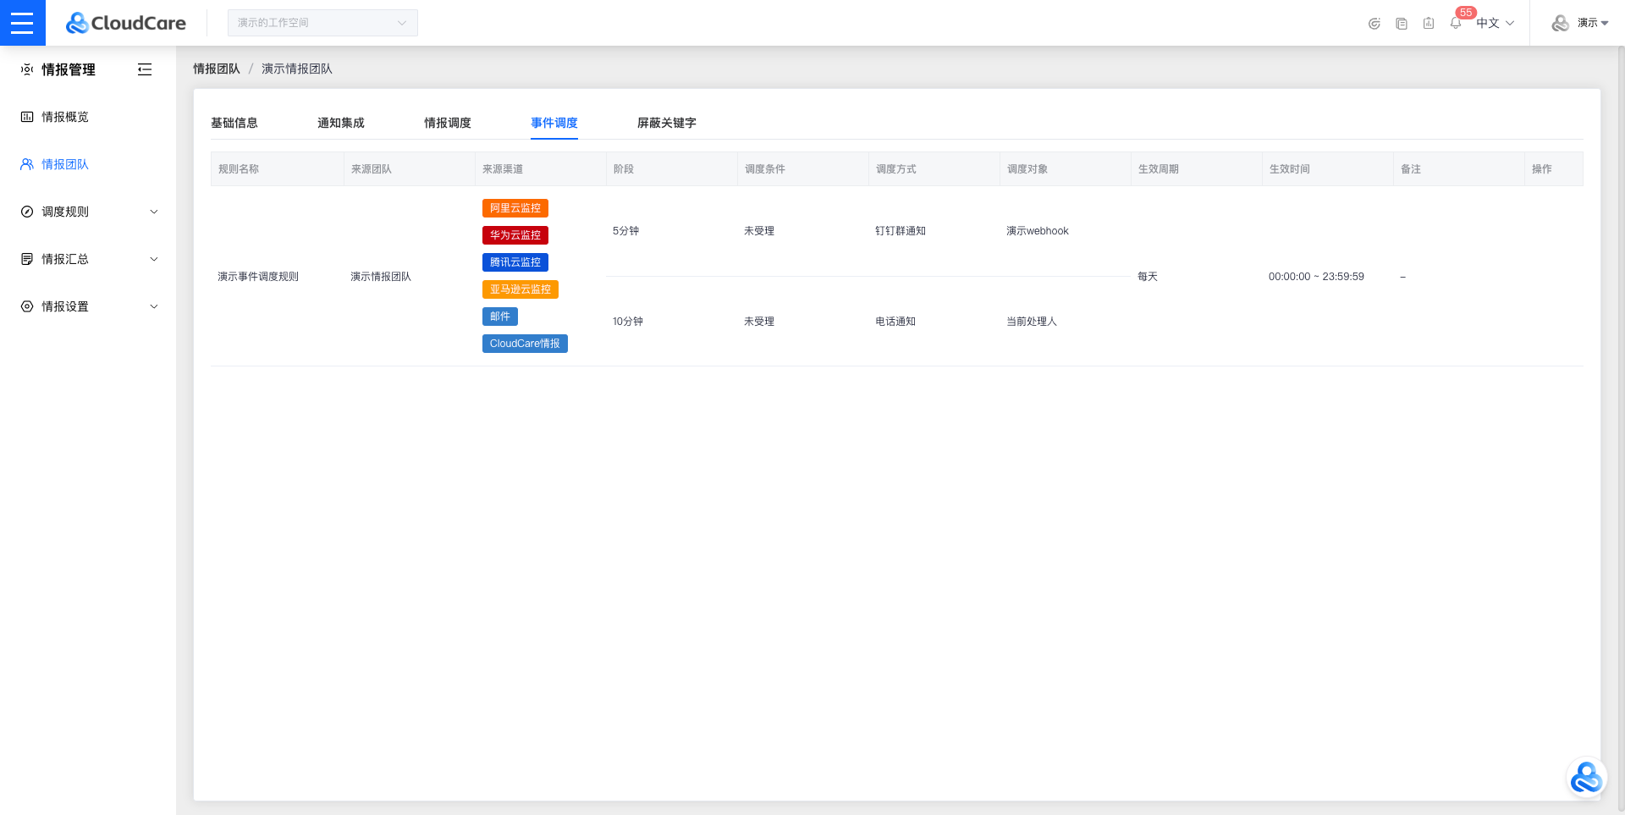
Task: Click the 调度规则 compass icon
Action: pos(27,212)
